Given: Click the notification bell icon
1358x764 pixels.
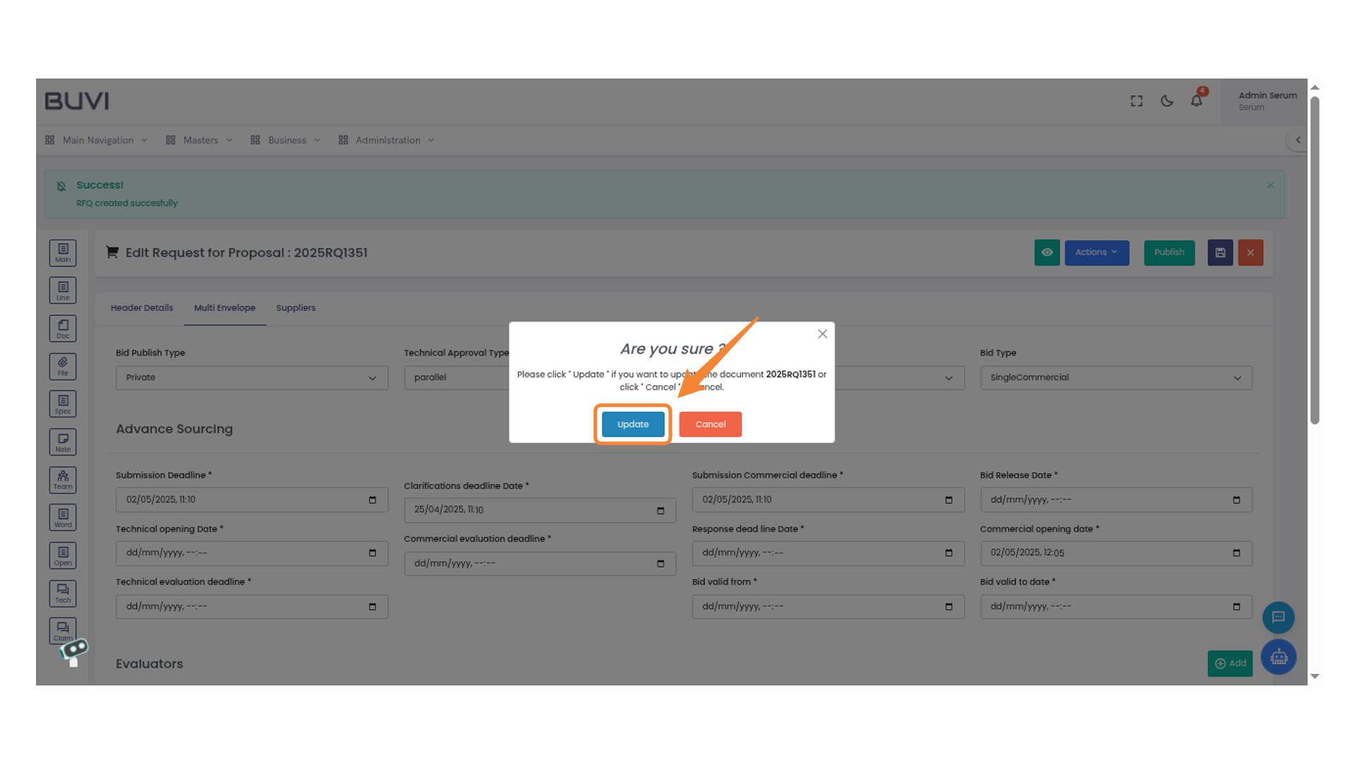Looking at the screenshot, I should click(1196, 101).
